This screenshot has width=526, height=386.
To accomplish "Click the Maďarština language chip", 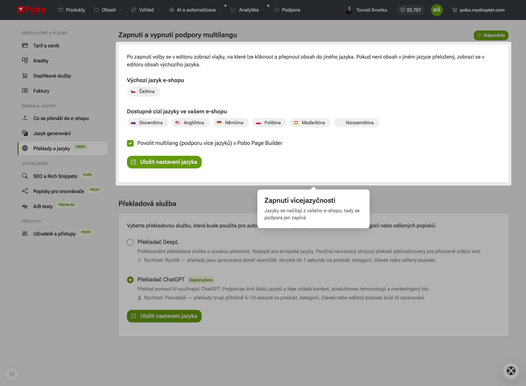I will [310, 123].
